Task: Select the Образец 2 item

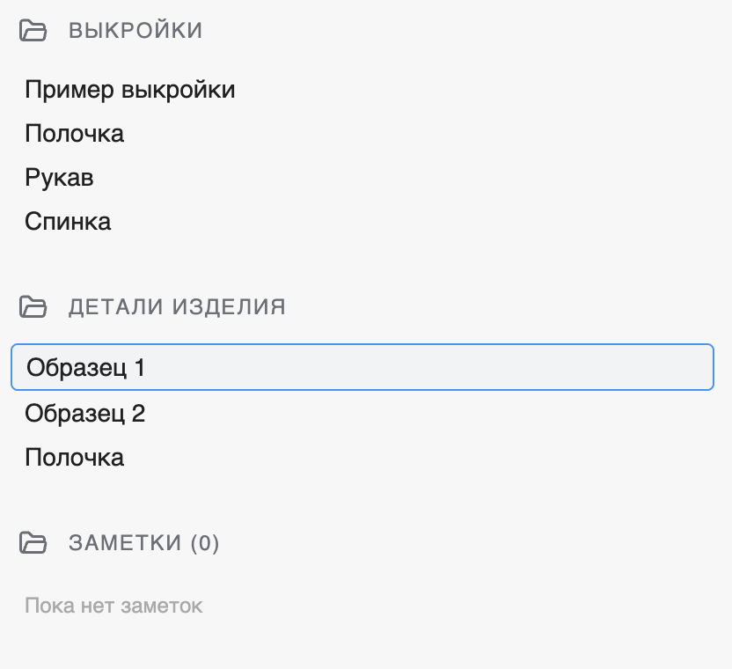Action: point(84,413)
